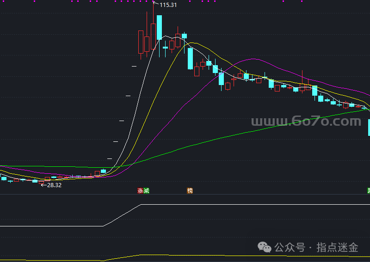The height and width of the screenshot is (262, 370).
Task: Click the green marker at the right edge
Action: point(369,190)
